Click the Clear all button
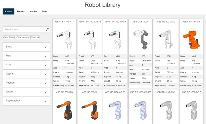 click(x=35, y=37)
